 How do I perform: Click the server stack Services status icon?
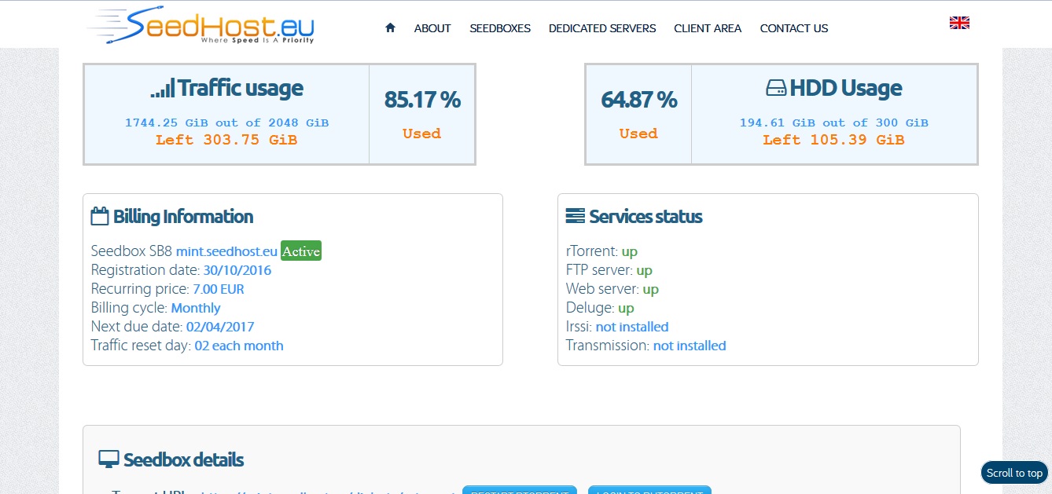[x=576, y=216]
